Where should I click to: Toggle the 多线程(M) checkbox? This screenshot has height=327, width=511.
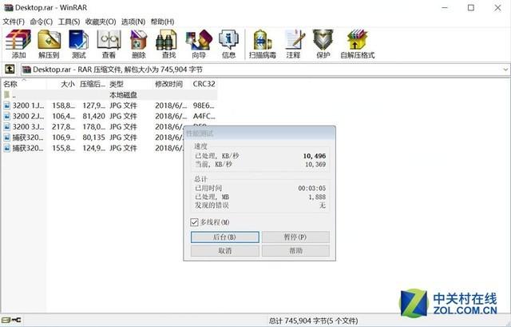[x=194, y=222]
